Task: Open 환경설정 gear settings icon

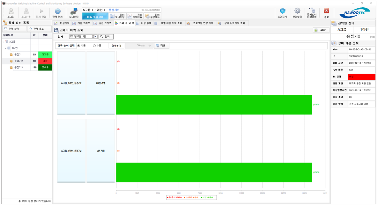Action: [297, 11]
